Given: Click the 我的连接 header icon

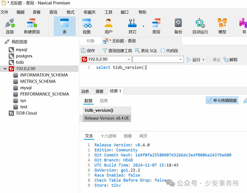Looking at the screenshot, I should pos(7,42).
